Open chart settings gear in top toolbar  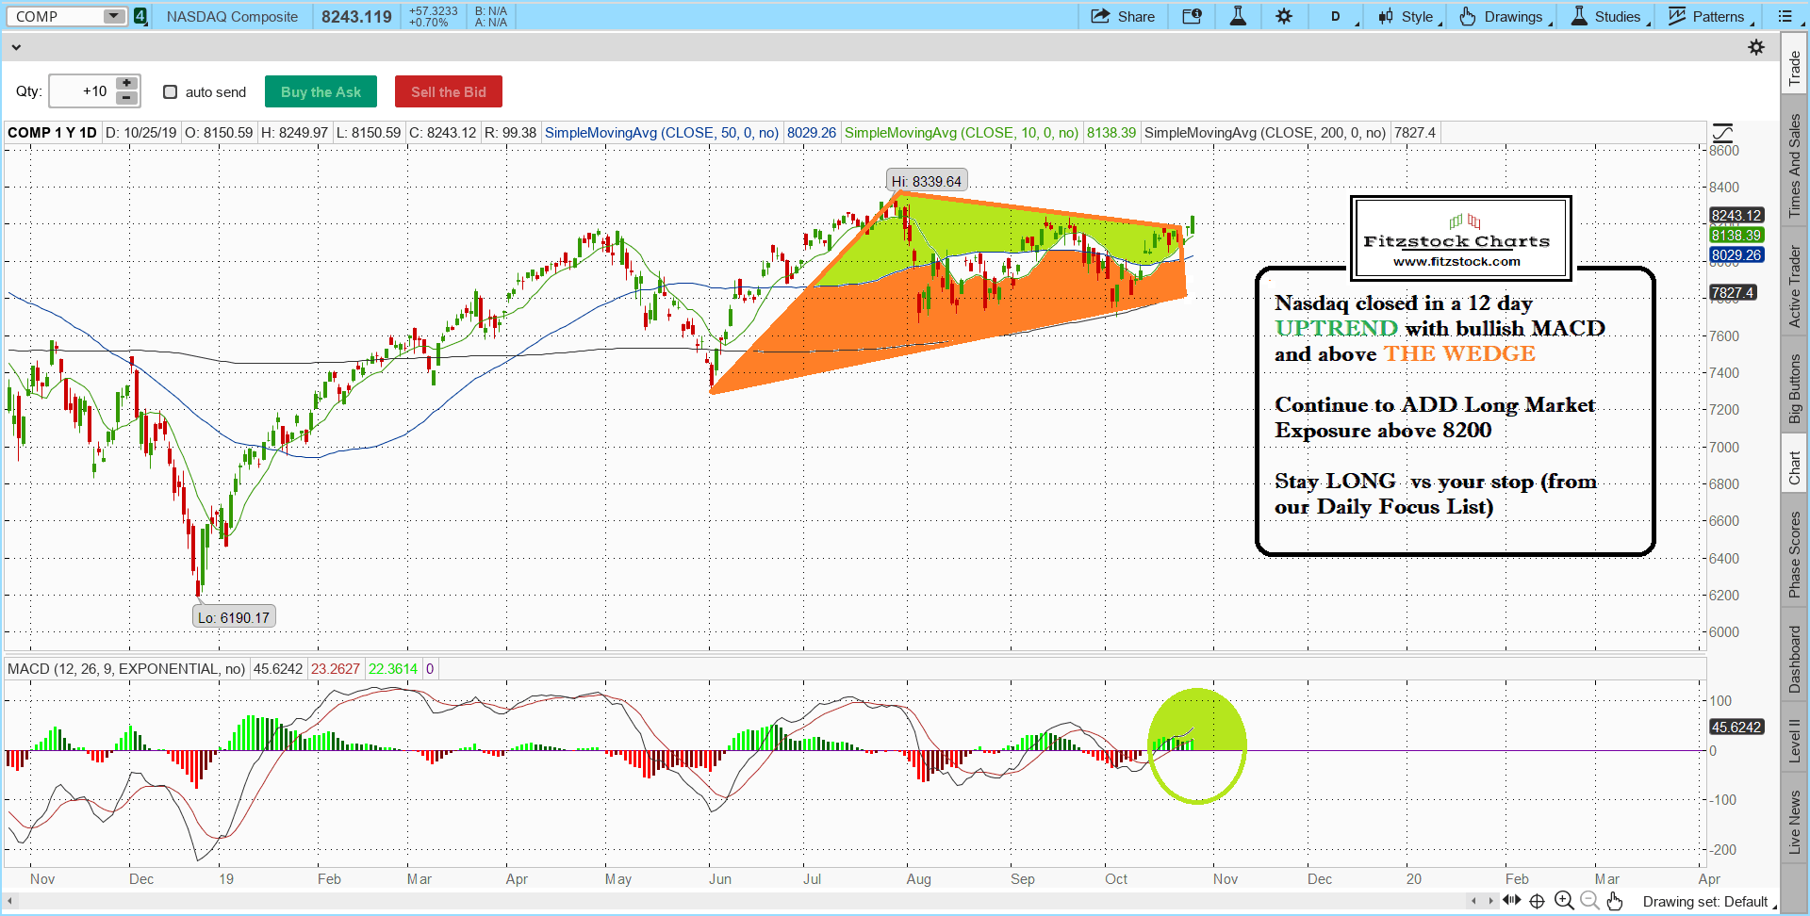[1284, 16]
